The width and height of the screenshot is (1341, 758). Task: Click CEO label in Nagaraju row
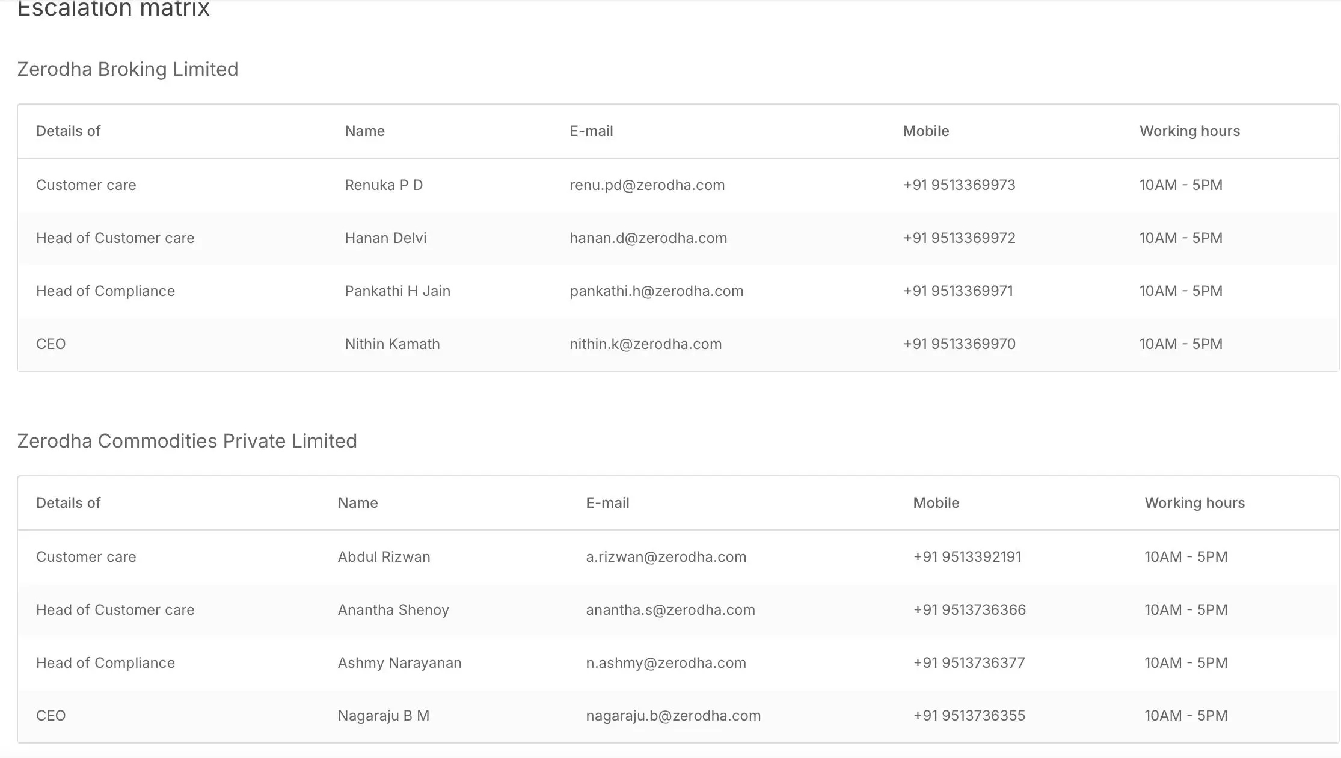point(51,716)
